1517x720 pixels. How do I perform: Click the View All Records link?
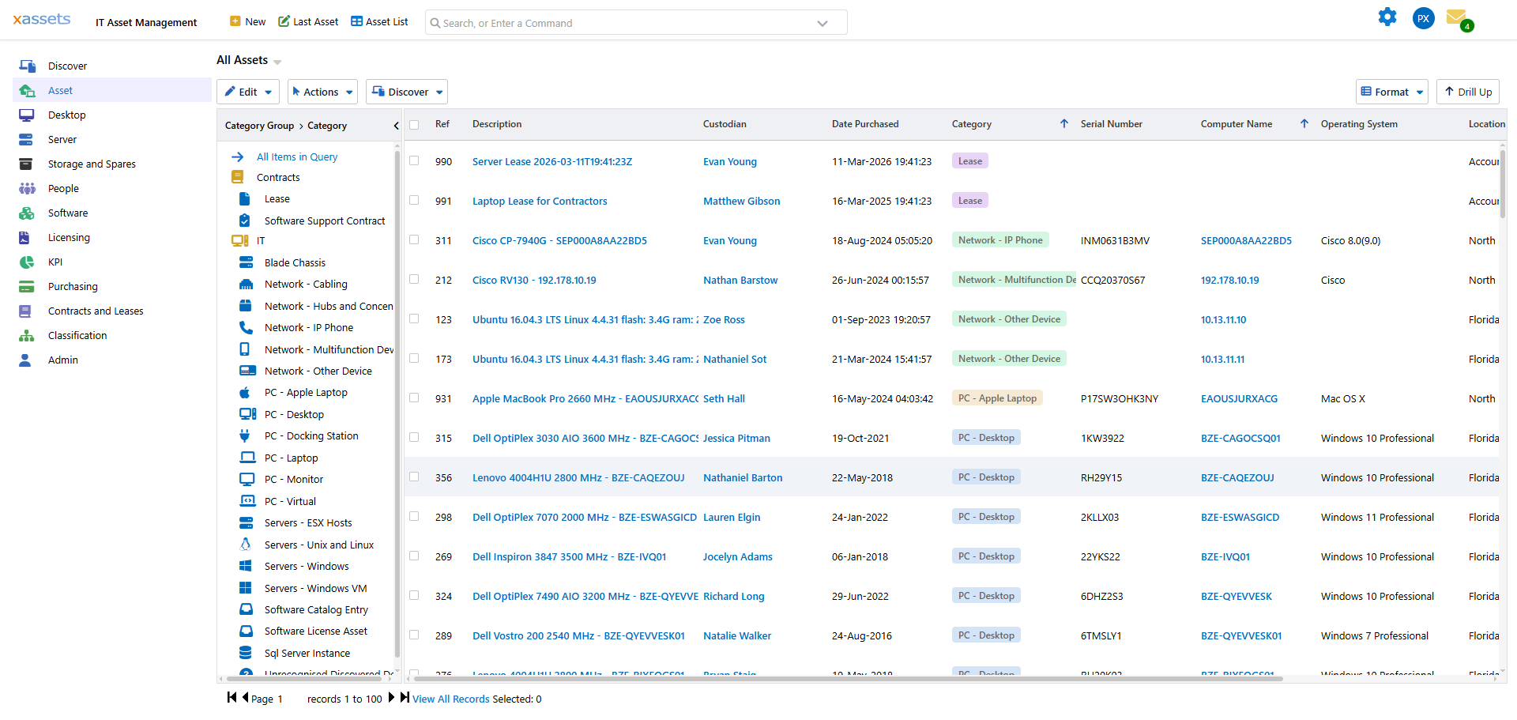[x=450, y=699]
